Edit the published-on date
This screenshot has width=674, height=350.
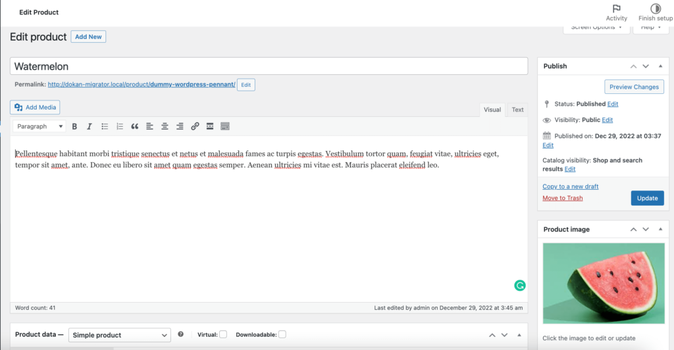tap(548, 145)
